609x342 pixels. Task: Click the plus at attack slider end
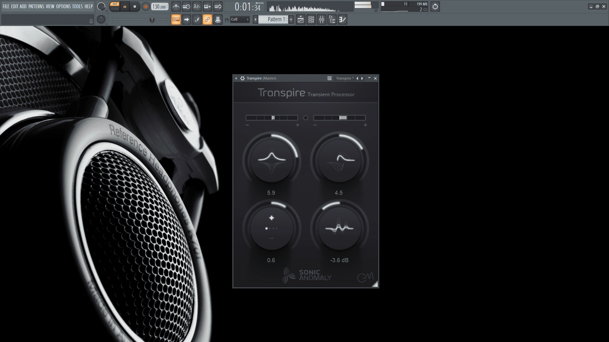[x=298, y=125]
